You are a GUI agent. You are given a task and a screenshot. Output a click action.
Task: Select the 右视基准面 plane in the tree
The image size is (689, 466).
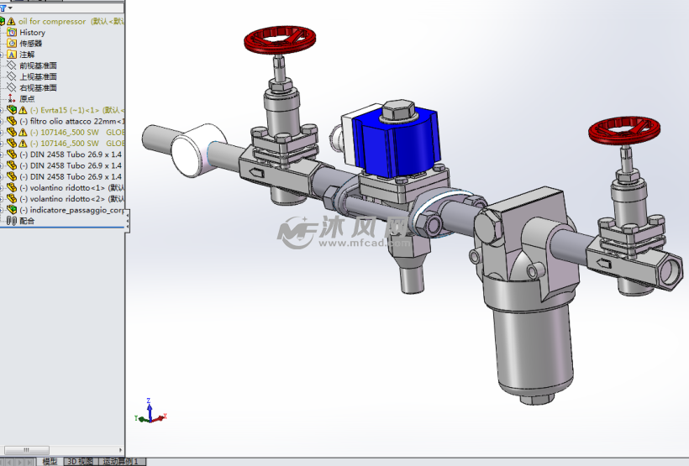(38, 87)
